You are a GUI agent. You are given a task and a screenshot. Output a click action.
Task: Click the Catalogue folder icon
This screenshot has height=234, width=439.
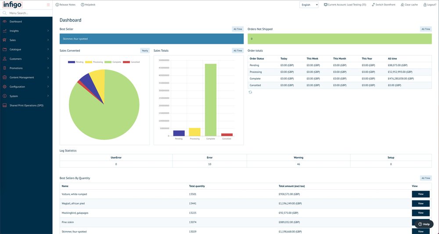coord(4,50)
